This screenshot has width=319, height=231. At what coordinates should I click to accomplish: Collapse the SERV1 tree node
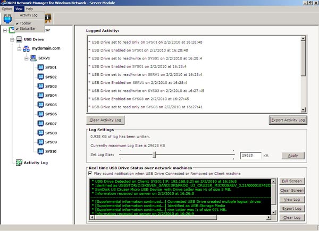(26, 58)
